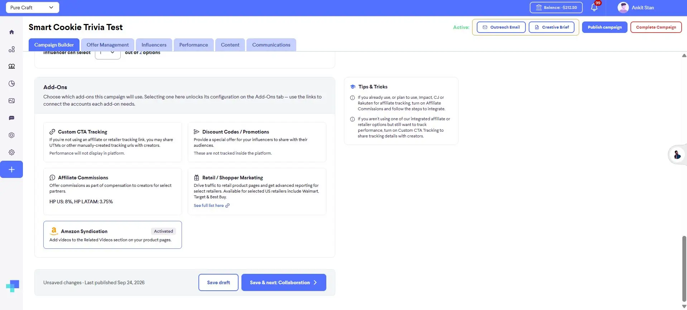
Task: Follow the See full list here link
Action: [212, 205]
